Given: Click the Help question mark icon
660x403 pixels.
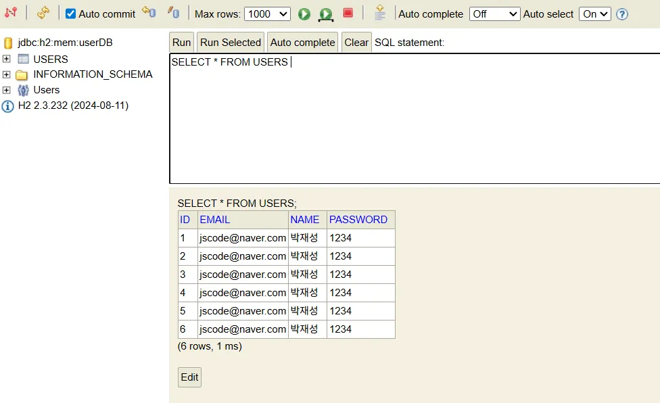Looking at the screenshot, I should 621,14.
